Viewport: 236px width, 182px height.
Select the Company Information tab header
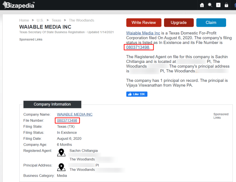52,104
